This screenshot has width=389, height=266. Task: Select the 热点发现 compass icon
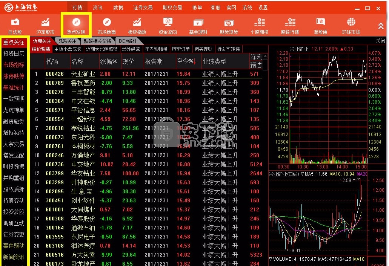[76, 26]
